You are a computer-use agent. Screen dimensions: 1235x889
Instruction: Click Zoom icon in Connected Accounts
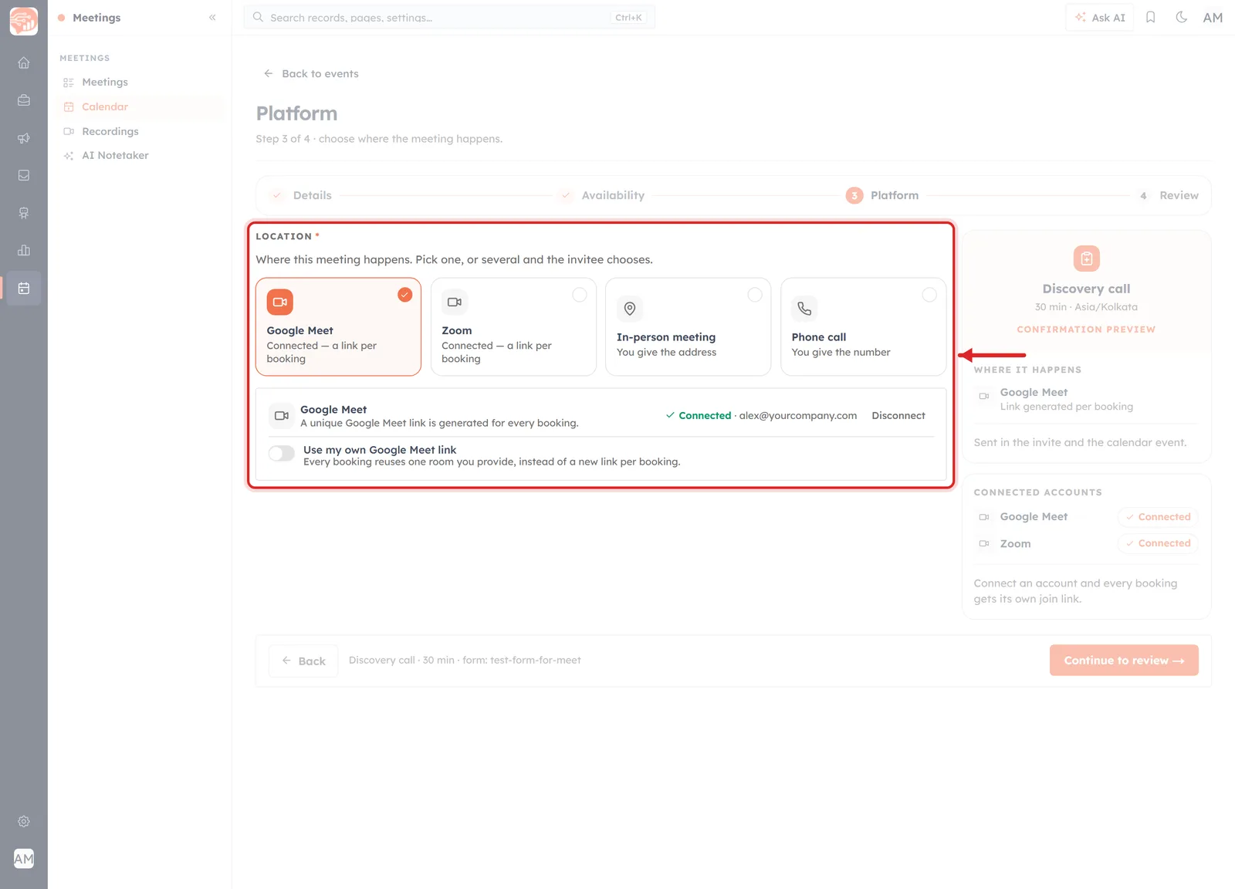984,543
